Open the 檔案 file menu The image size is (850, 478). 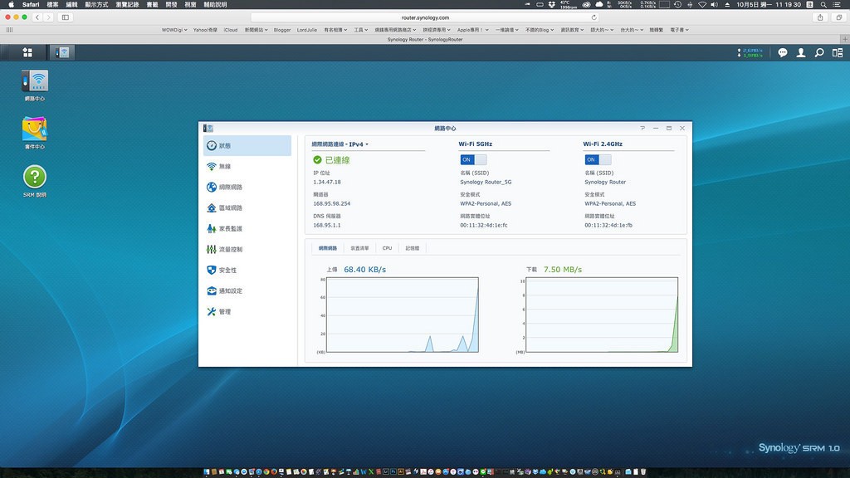coord(52,4)
